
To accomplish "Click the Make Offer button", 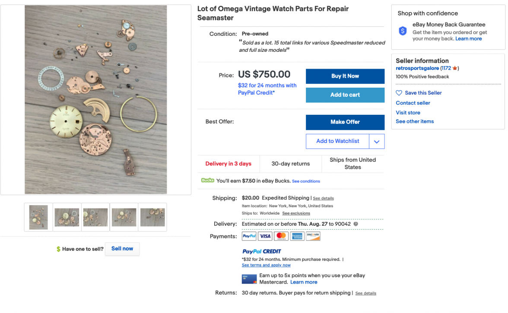I will (345, 122).
